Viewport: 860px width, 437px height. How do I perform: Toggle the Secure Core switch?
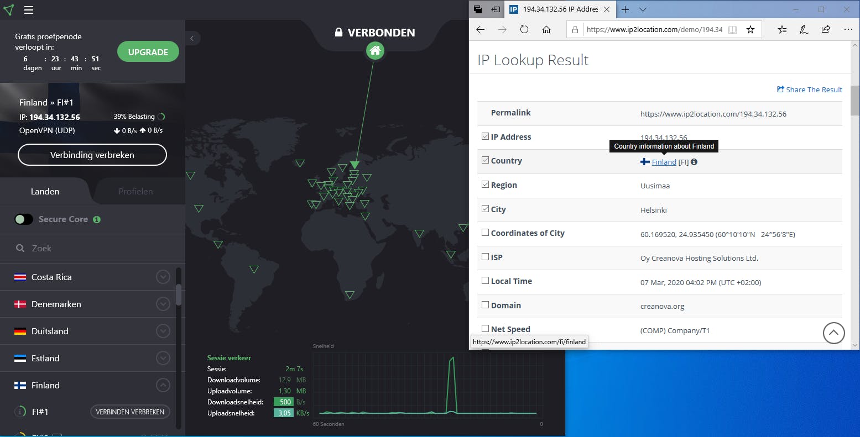click(24, 219)
